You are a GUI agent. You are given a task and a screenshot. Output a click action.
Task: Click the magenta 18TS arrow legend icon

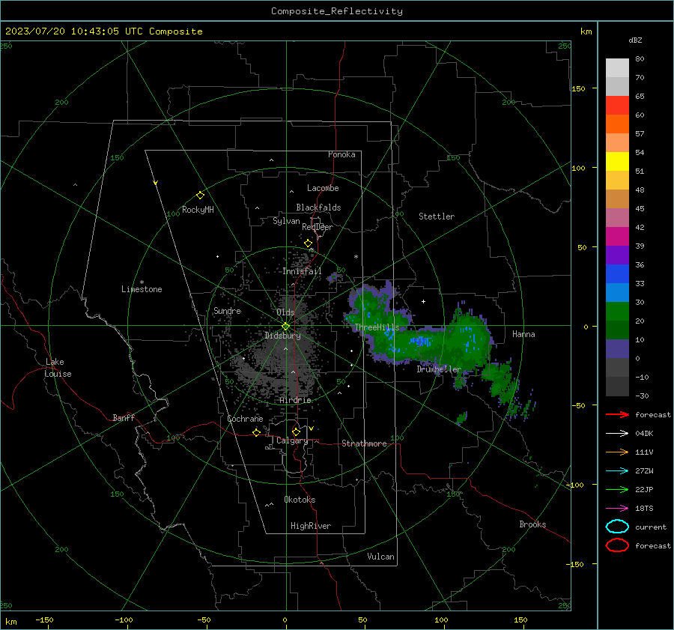pos(617,508)
